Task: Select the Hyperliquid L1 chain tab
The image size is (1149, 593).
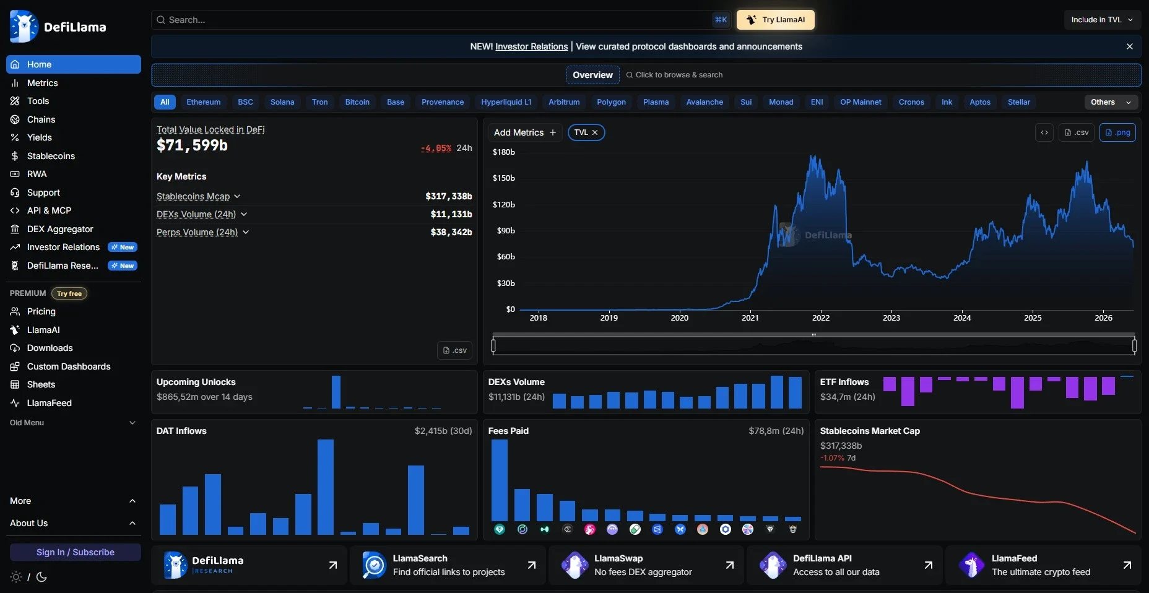Action: pyautogui.click(x=506, y=102)
